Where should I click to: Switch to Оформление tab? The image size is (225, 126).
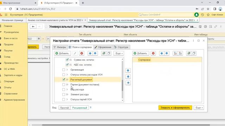point(103,47)
